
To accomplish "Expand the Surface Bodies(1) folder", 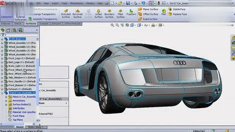I will point(6,104).
